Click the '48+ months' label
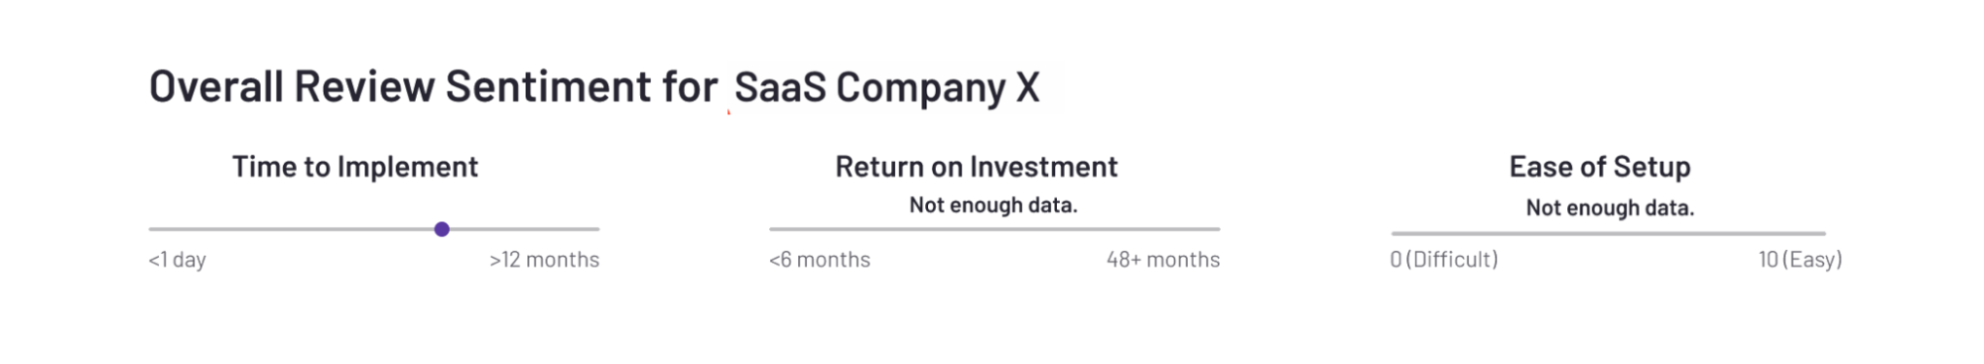Viewport: 1984px width, 364px height. pos(1163,260)
